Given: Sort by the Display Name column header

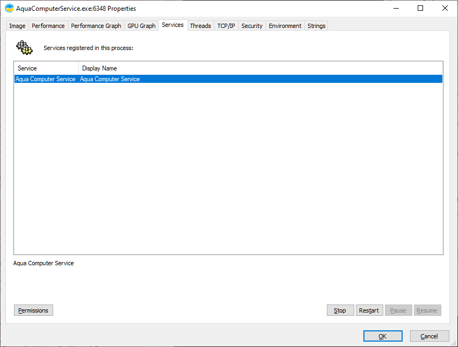Looking at the screenshot, I should tap(261, 68).
